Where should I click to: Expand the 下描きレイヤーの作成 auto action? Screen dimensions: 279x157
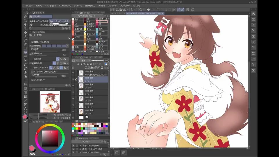click(80, 146)
